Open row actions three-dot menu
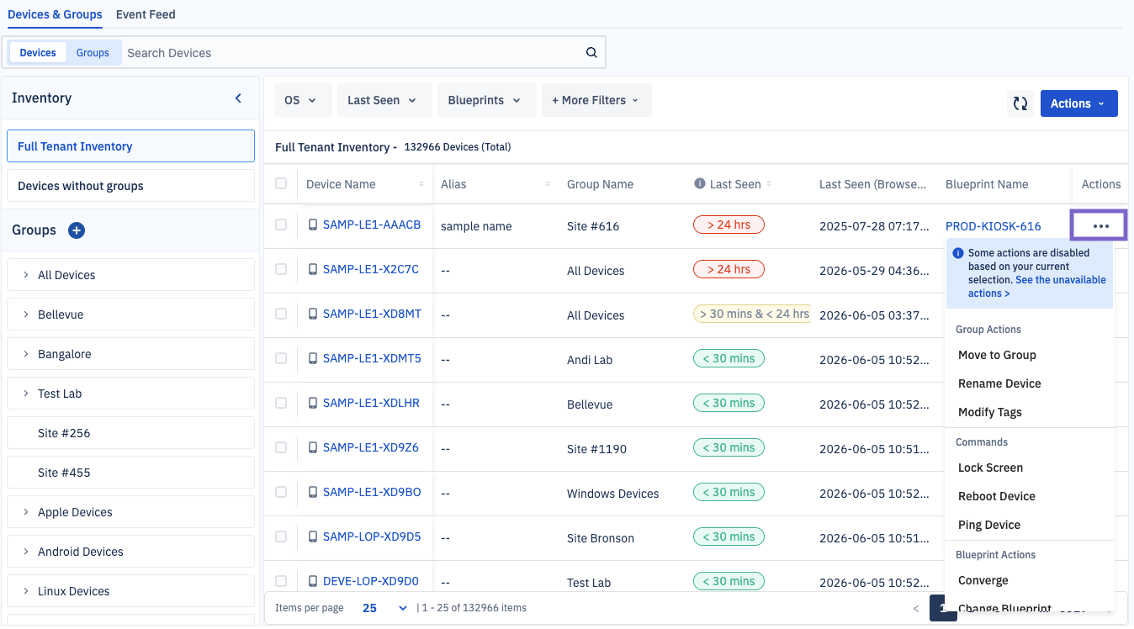 click(1100, 226)
